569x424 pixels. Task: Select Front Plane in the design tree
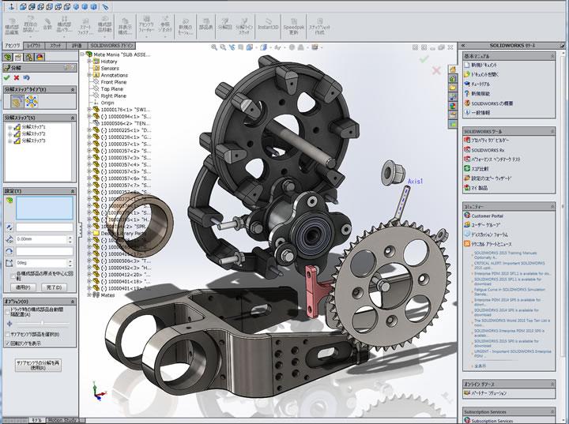point(114,82)
